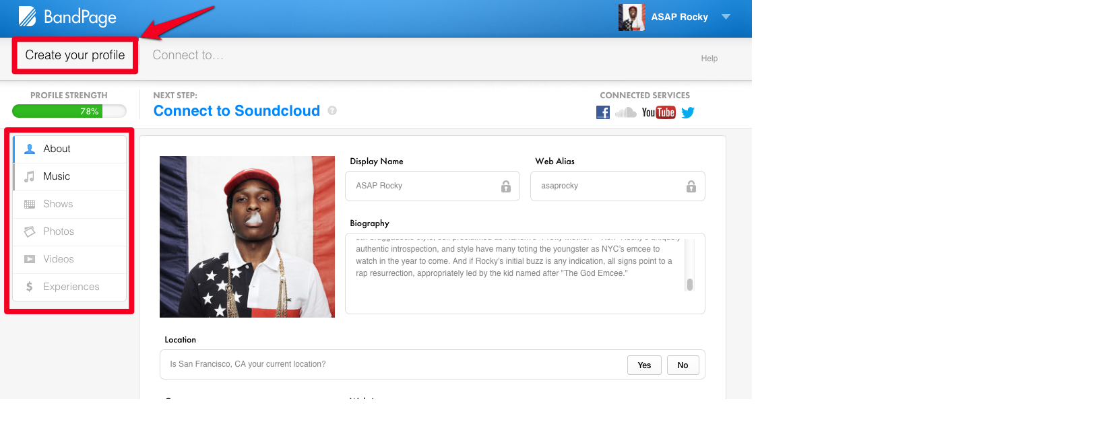Click the photos icon in sidebar

coord(30,231)
